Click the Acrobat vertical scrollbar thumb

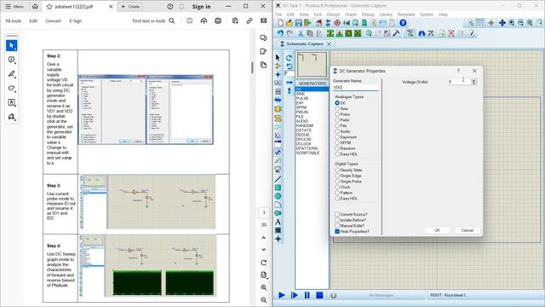(x=252, y=67)
